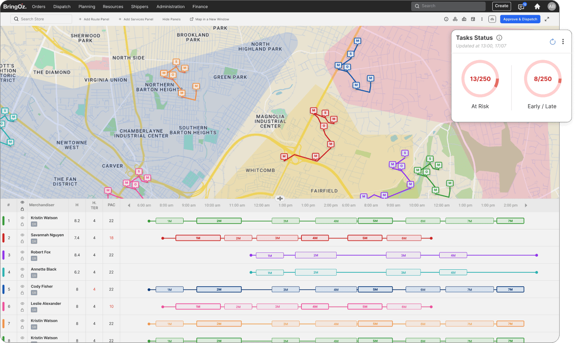Click the three-circles cluster icon in toolbar

coord(455,19)
